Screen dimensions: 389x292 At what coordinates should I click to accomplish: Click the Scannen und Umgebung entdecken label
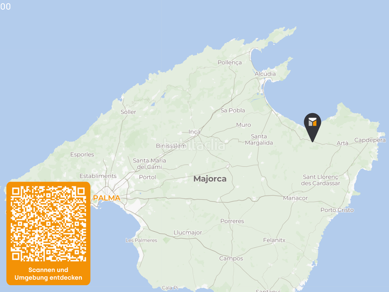click(x=48, y=274)
